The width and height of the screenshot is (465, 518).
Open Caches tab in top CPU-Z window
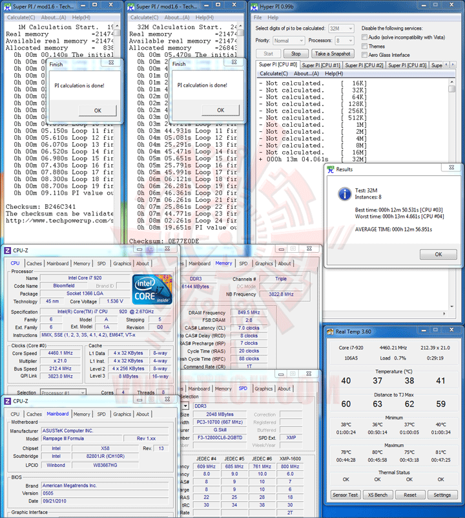34,263
